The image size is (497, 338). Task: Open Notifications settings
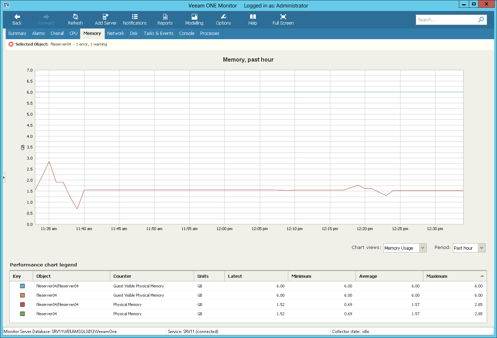point(135,20)
